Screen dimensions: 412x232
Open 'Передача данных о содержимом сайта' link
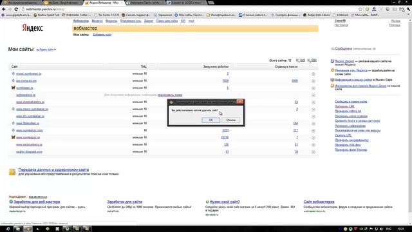(53, 169)
